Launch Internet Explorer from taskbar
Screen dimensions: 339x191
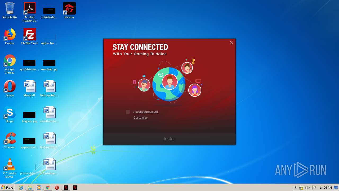pyautogui.click(x=21, y=188)
